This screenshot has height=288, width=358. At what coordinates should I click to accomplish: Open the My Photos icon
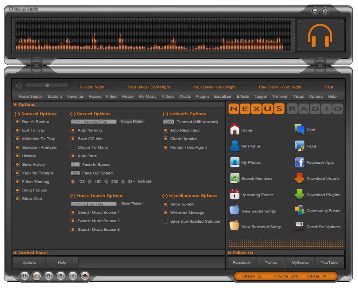coord(235,162)
